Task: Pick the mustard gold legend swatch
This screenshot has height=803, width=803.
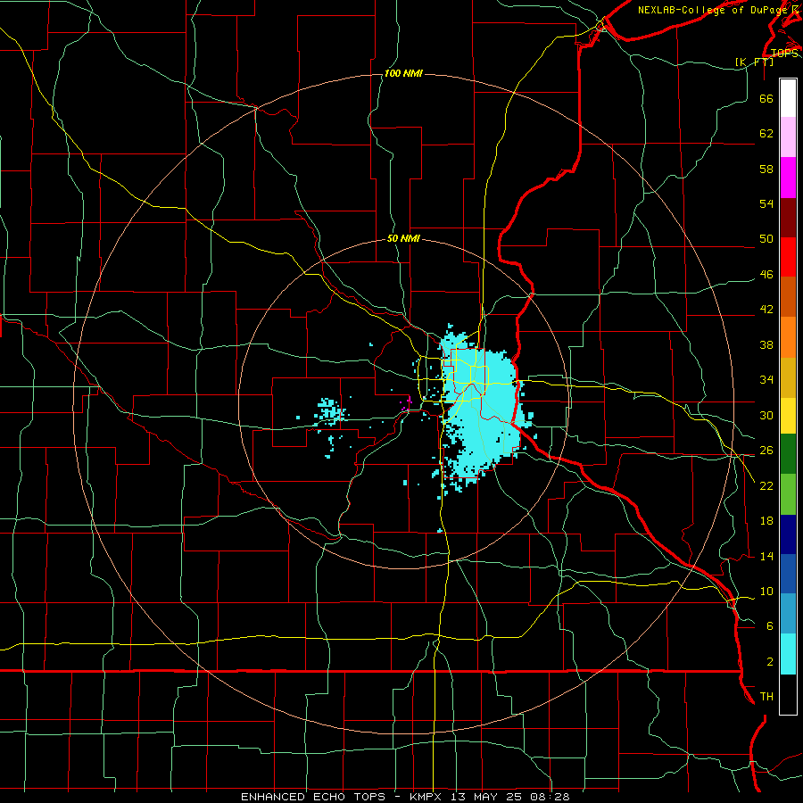Action: click(x=788, y=377)
